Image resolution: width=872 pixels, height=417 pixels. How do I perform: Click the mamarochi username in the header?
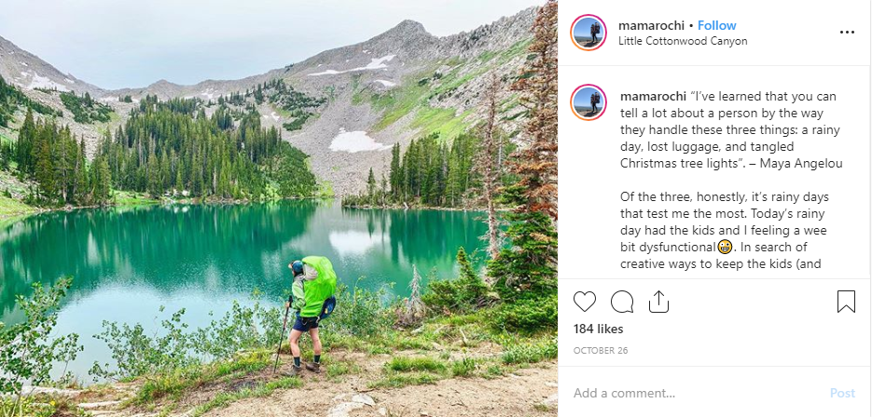pos(649,25)
